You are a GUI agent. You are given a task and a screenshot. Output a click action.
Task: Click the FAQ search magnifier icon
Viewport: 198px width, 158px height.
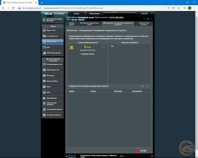coord(152,156)
